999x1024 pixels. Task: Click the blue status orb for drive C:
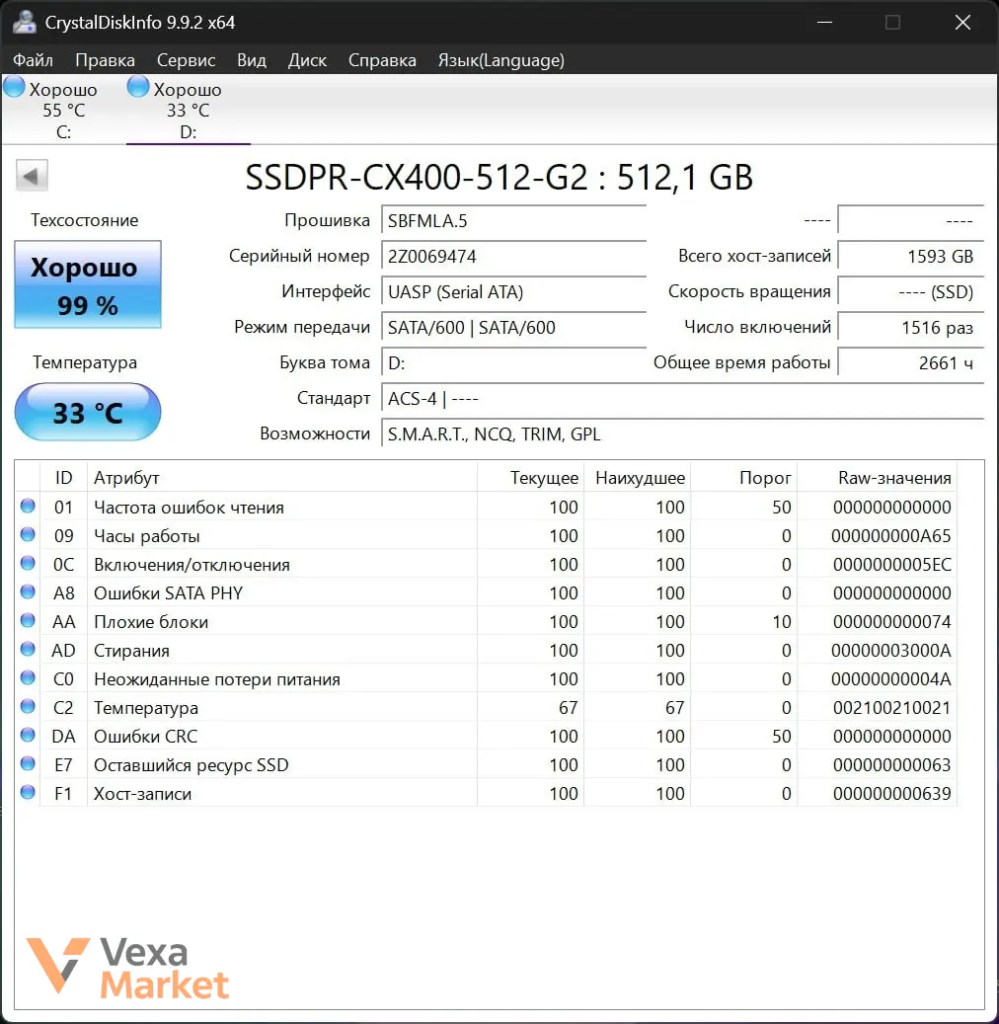(x=14, y=86)
